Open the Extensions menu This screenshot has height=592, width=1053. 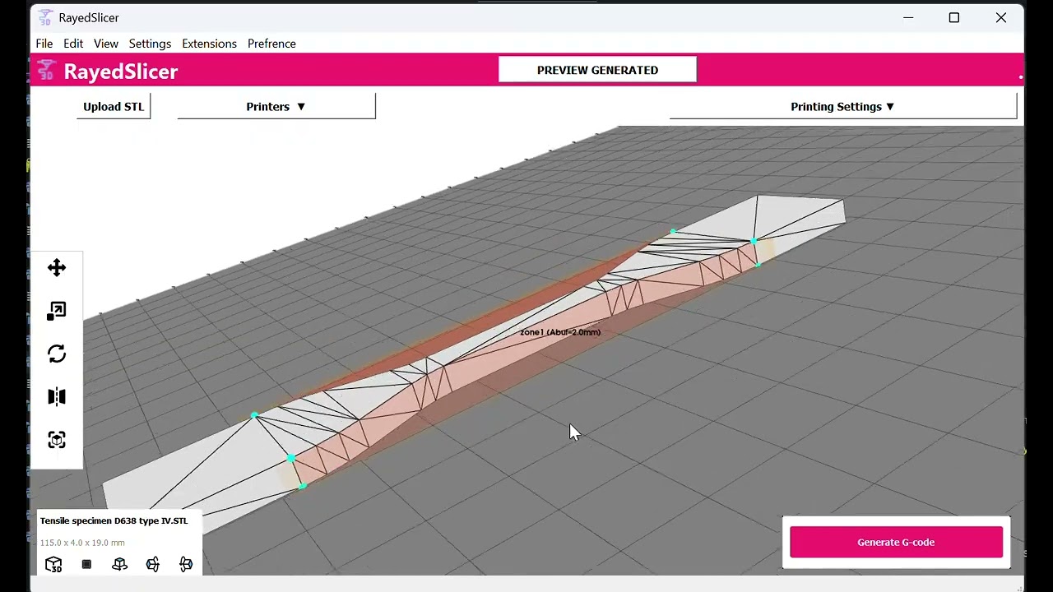tap(209, 44)
